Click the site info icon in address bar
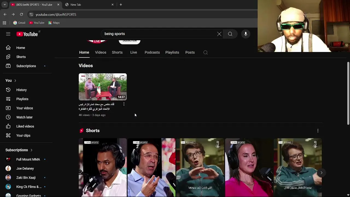 point(31,15)
